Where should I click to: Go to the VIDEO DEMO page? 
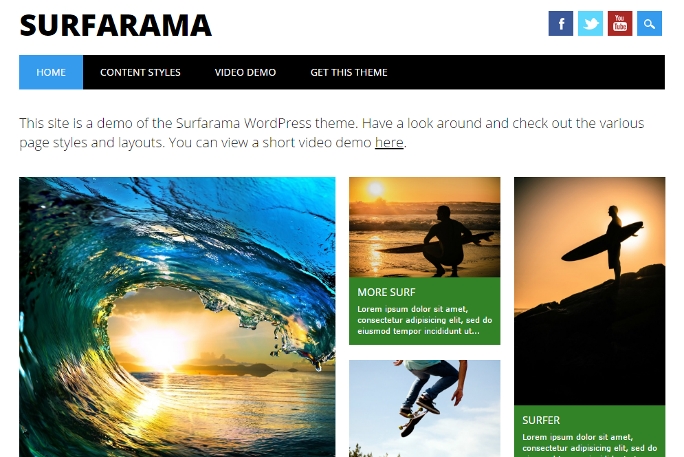point(245,72)
